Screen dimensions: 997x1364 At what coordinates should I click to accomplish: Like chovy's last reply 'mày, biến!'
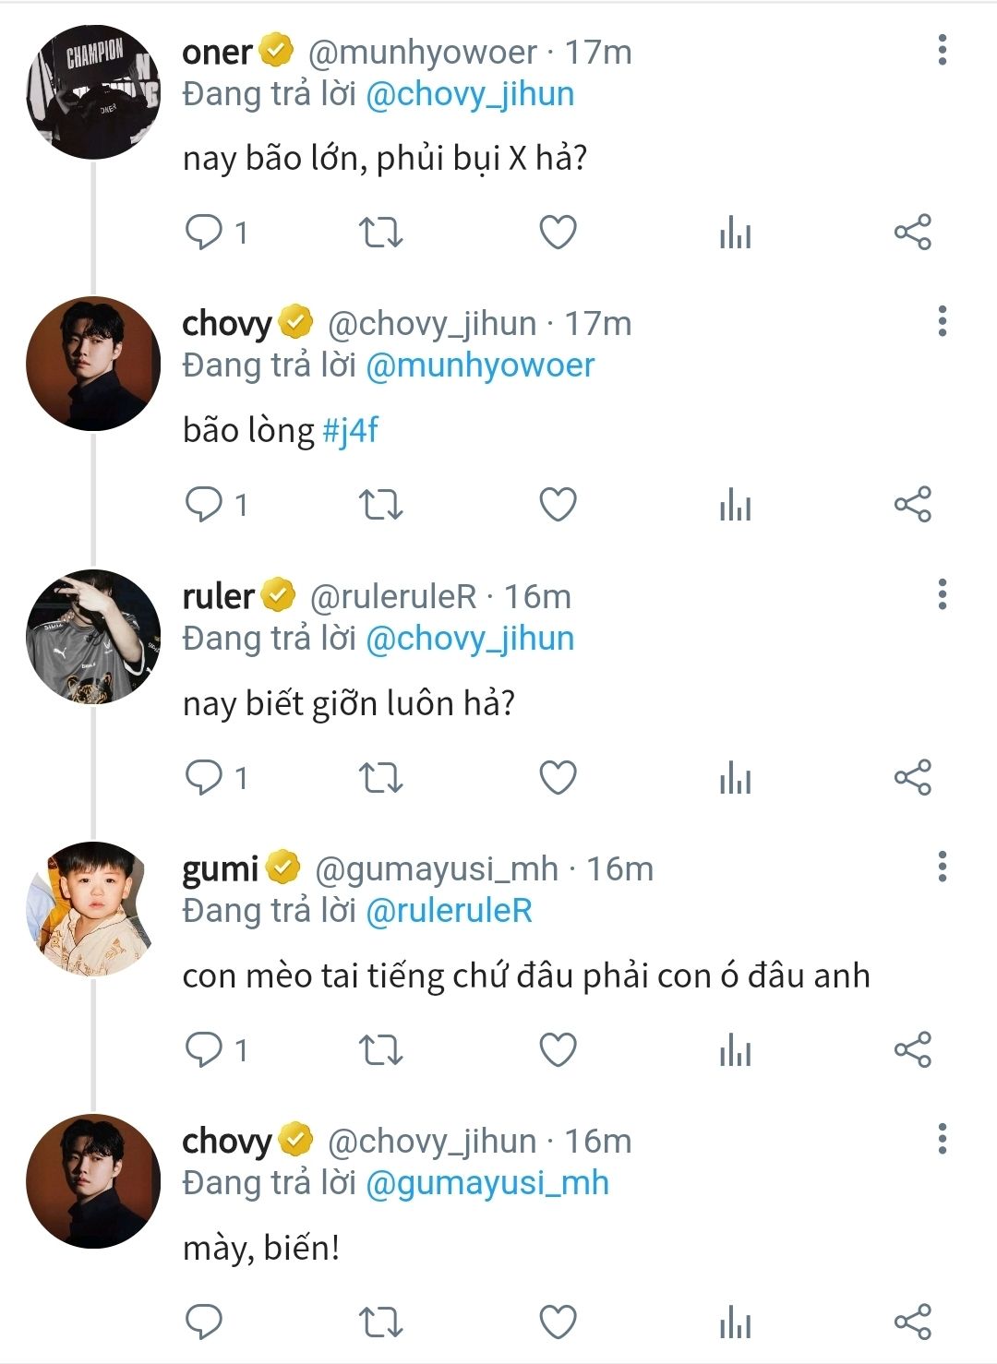[558, 1322]
